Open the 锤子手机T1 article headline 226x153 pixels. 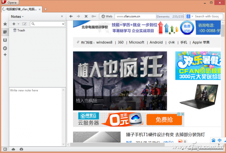pos(165,135)
